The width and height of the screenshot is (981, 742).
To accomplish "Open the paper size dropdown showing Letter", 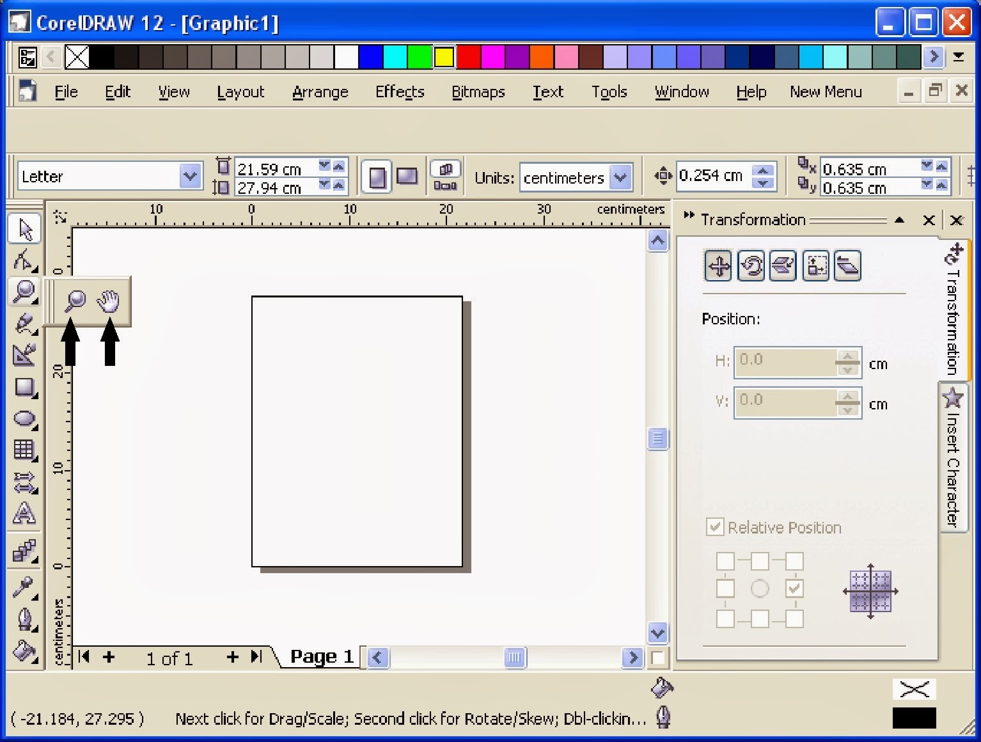I will click(190, 176).
